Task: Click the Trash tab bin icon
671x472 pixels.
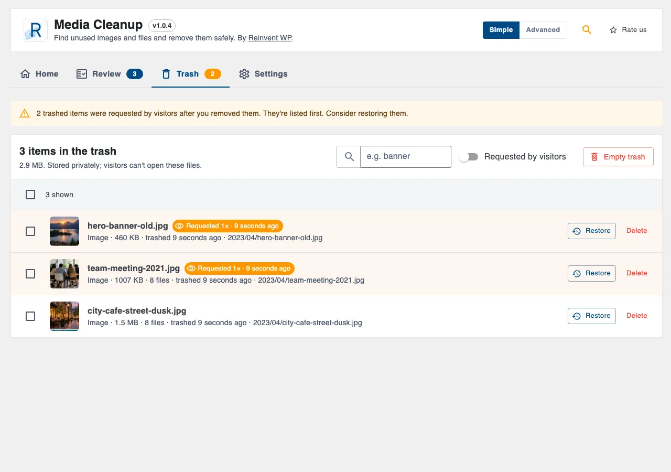Action: coord(166,74)
